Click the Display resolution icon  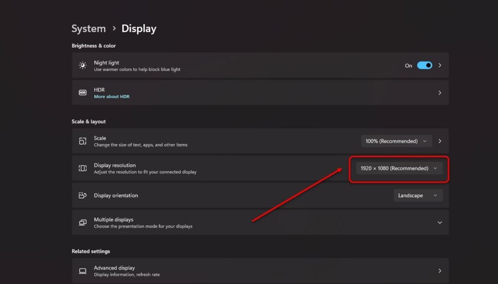[82, 168]
